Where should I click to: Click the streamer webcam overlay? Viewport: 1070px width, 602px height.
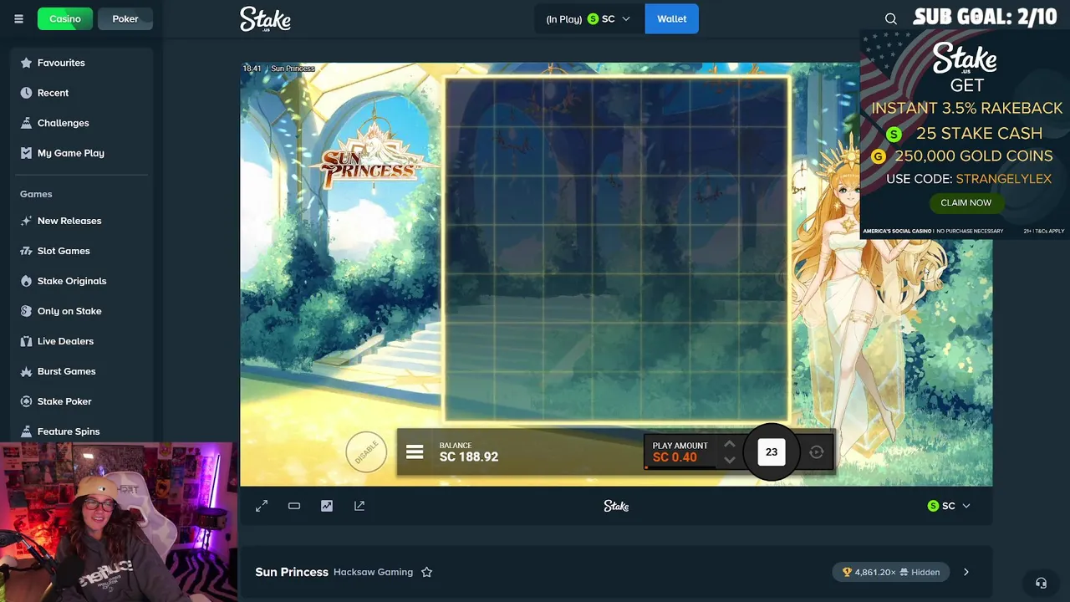[117, 523]
